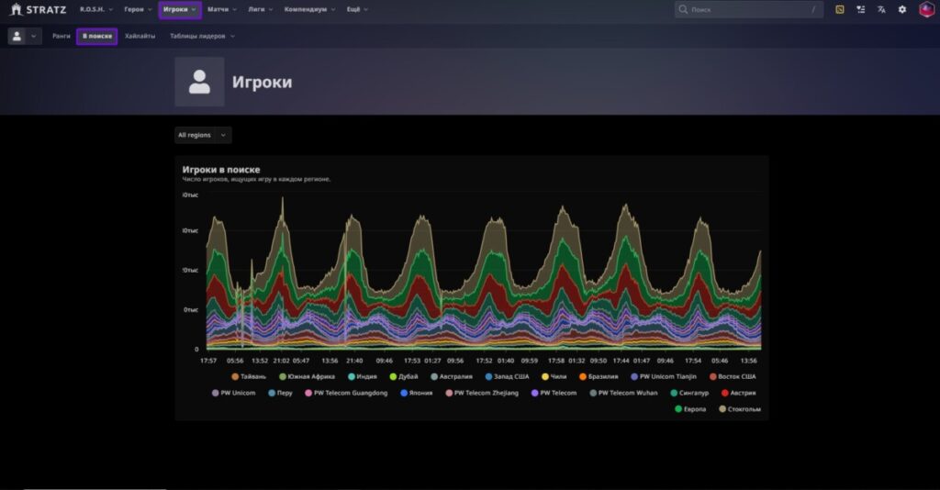Switch to the Хайлайты tab

pyautogui.click(x=140, y=36)
